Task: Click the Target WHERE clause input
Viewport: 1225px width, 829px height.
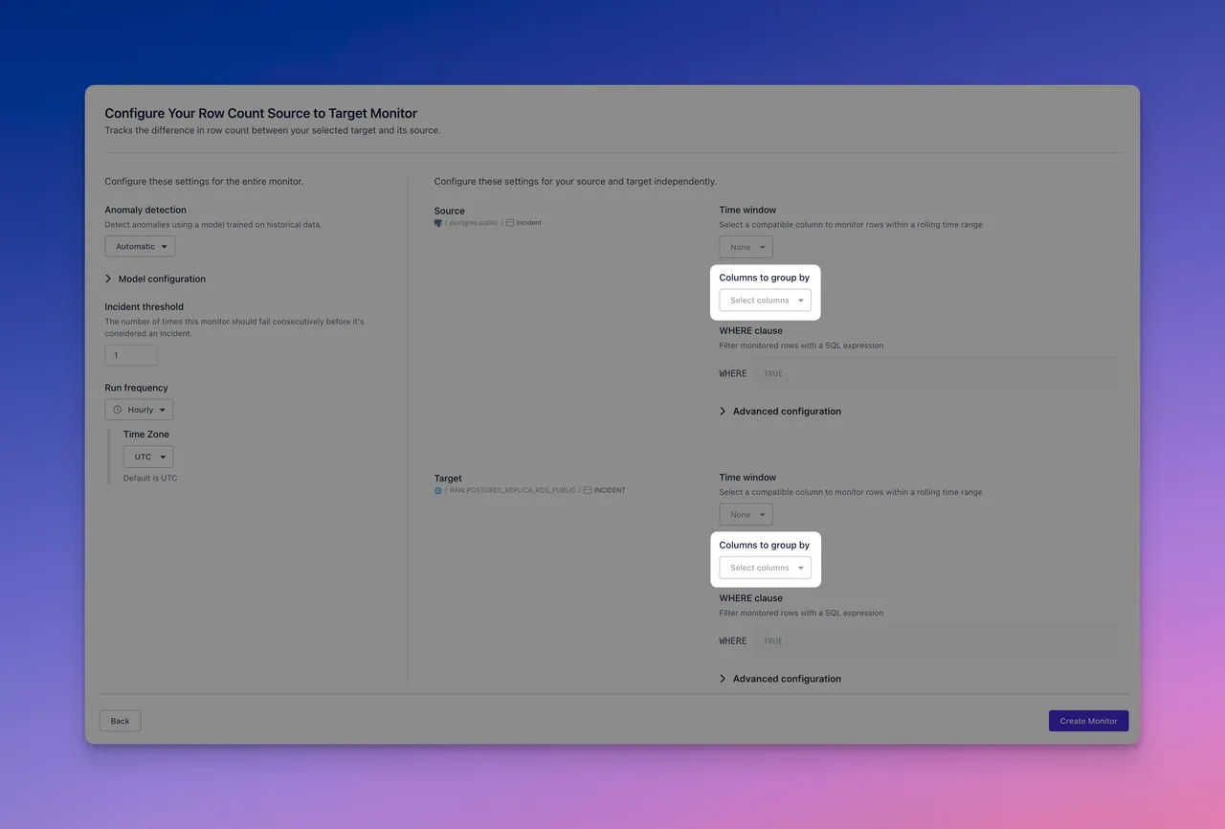Action: [x=936, y=641]
